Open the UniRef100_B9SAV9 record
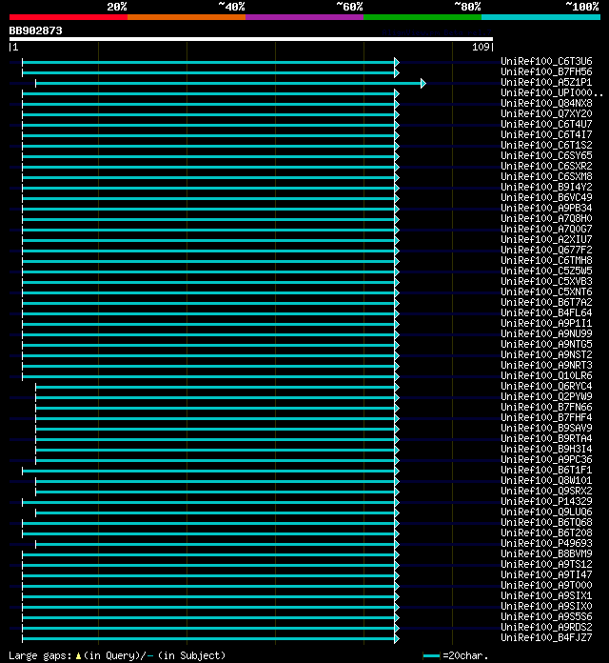Viewport: 609px width, 663px height. tap(546, 428)
